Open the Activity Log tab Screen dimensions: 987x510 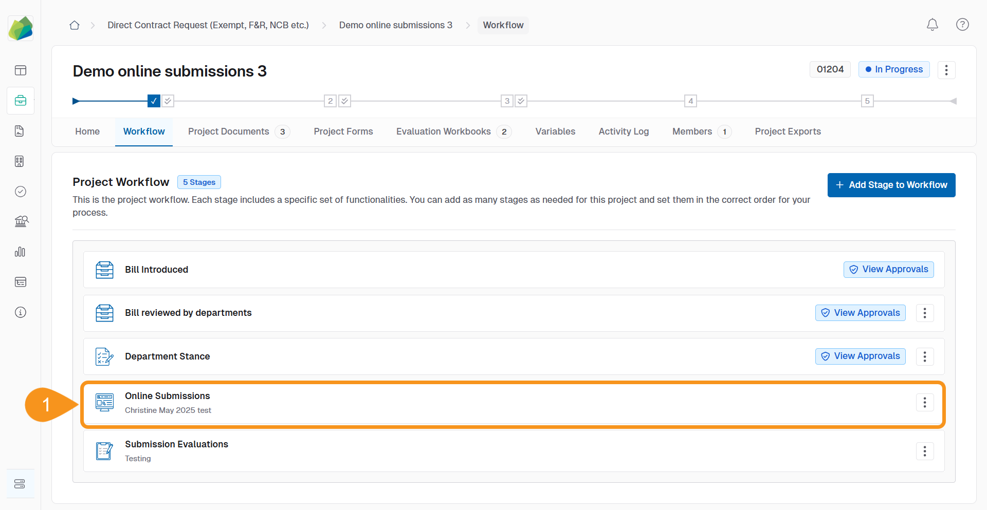[x=623, y=131]
